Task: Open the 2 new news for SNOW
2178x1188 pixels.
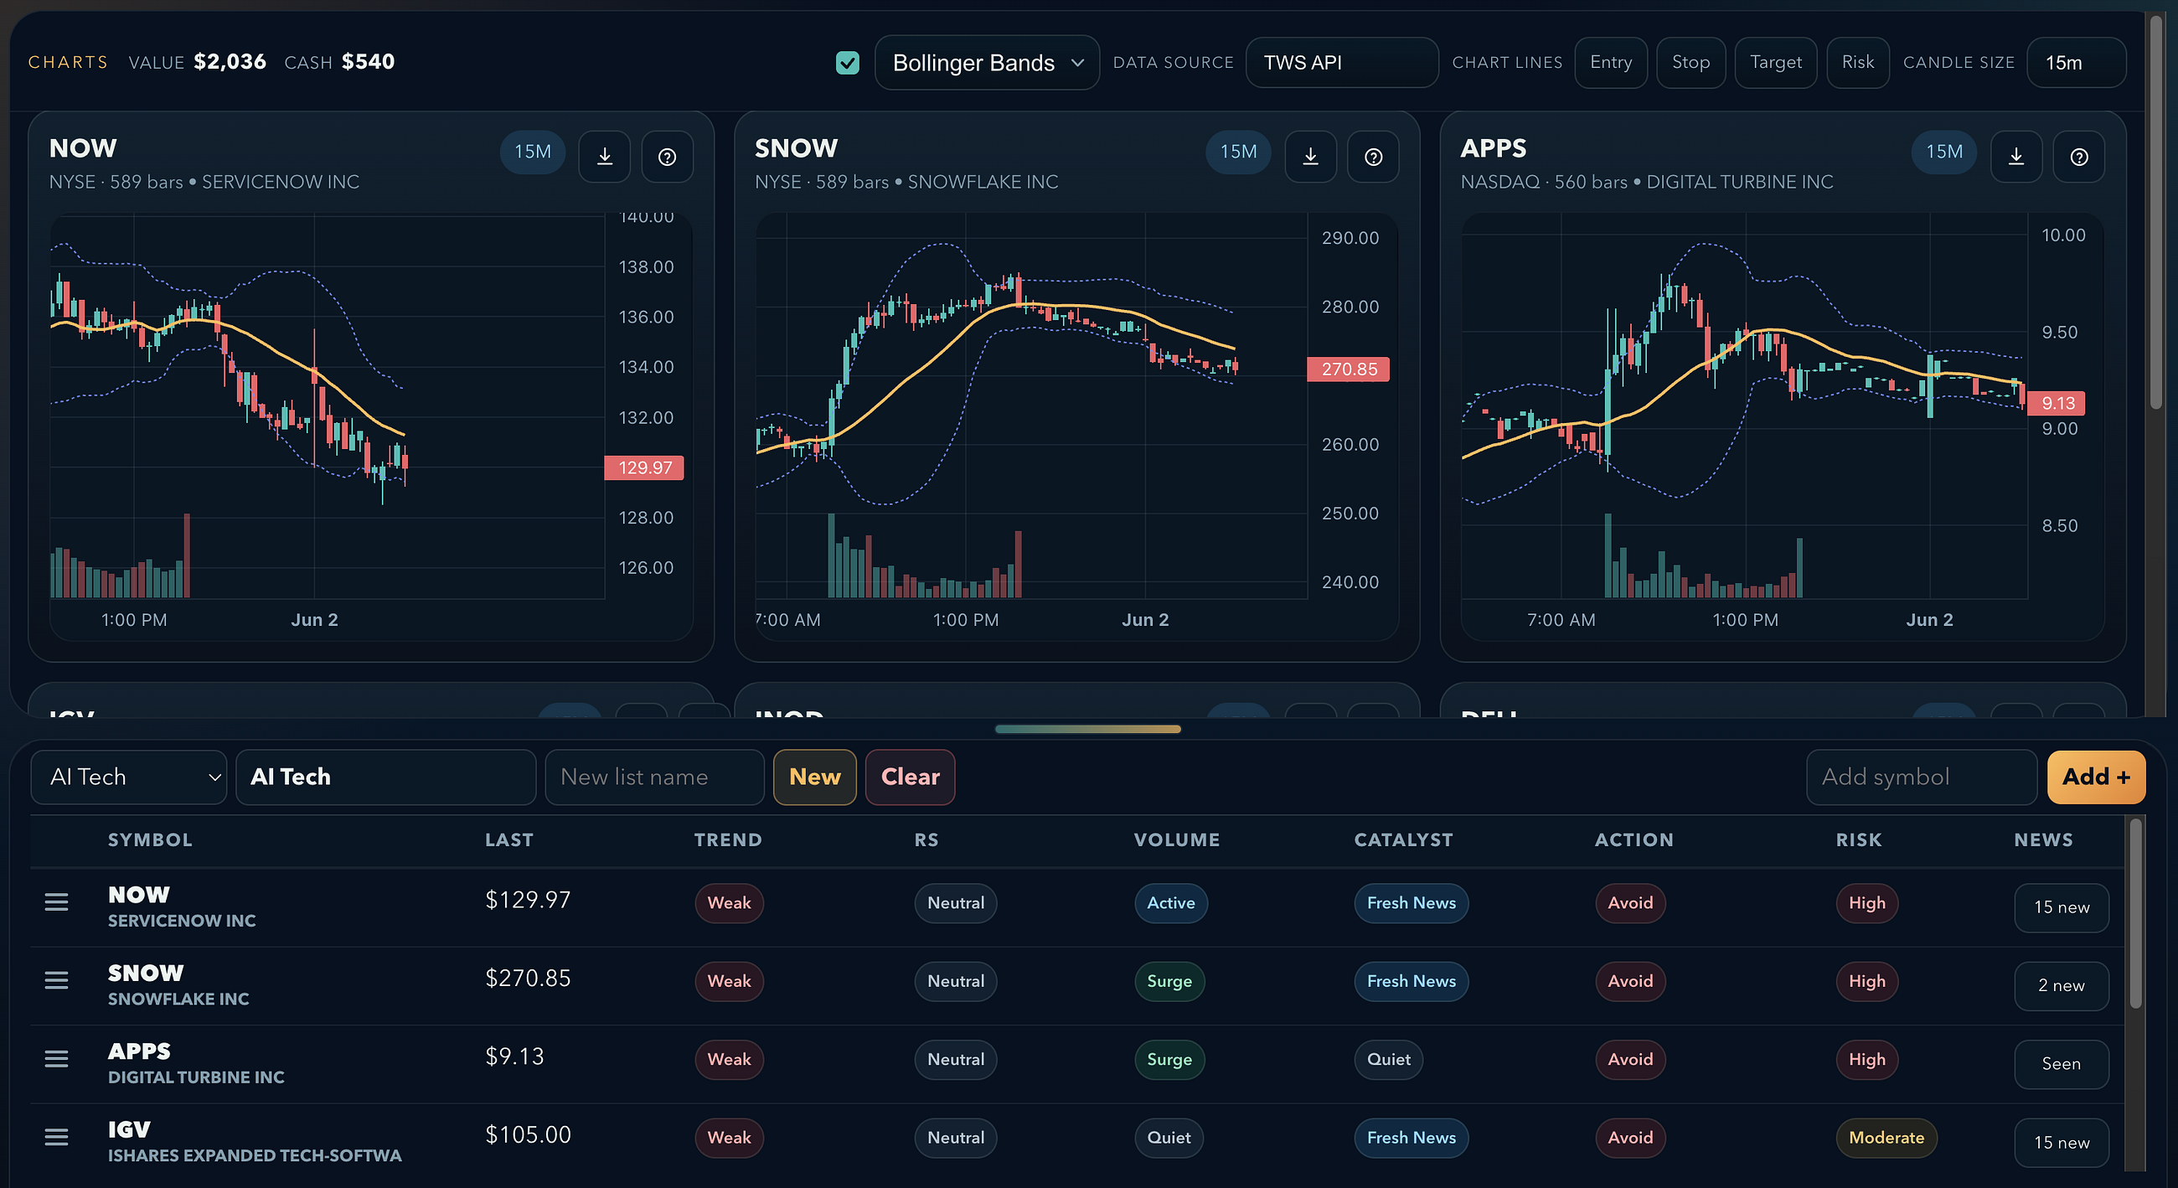Action: 2061,986
